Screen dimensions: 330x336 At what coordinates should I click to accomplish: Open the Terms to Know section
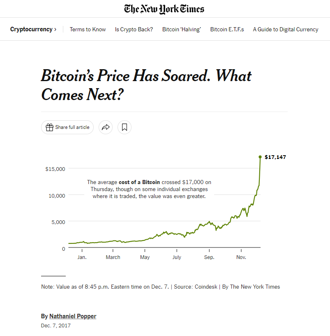coord(88,29)
